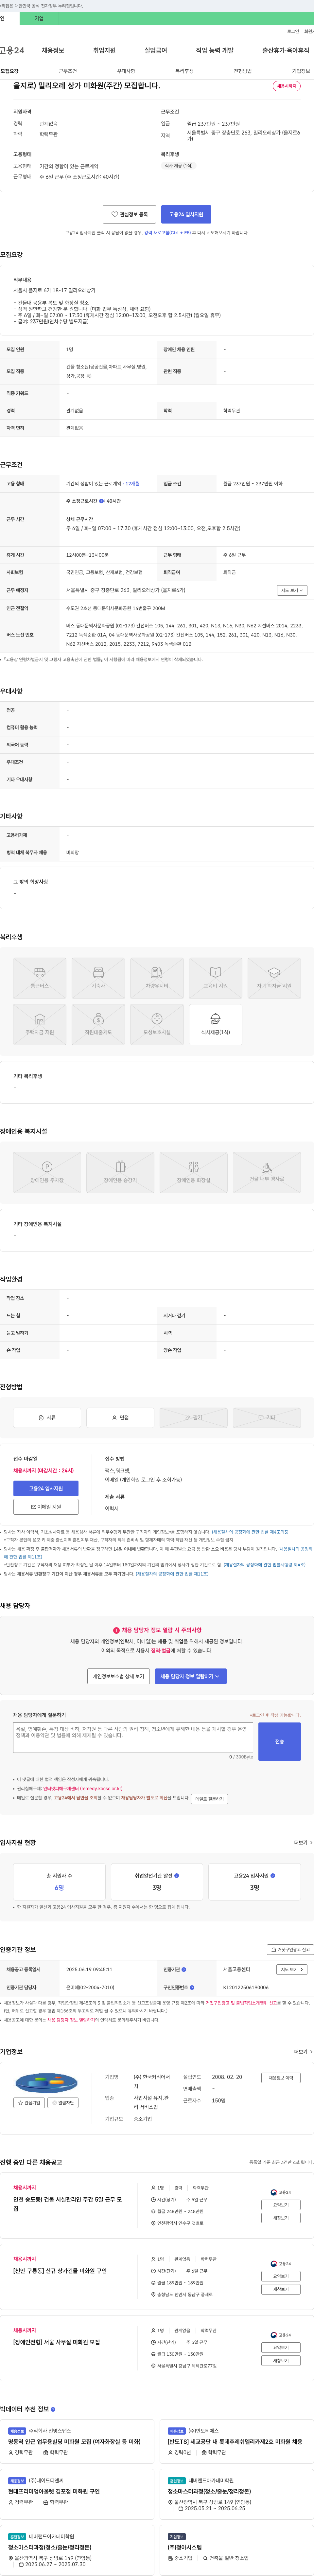Click info icon beside 빅데이터 추천 정보

click(53, 2409)
